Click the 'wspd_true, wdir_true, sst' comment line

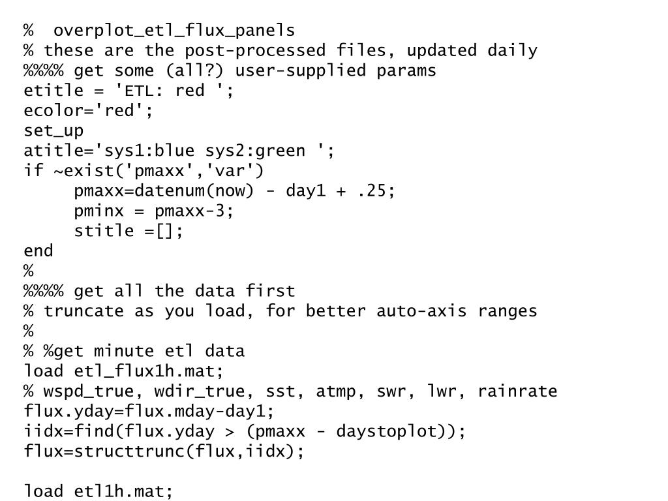pyautogui.click(x=290, y=391)
